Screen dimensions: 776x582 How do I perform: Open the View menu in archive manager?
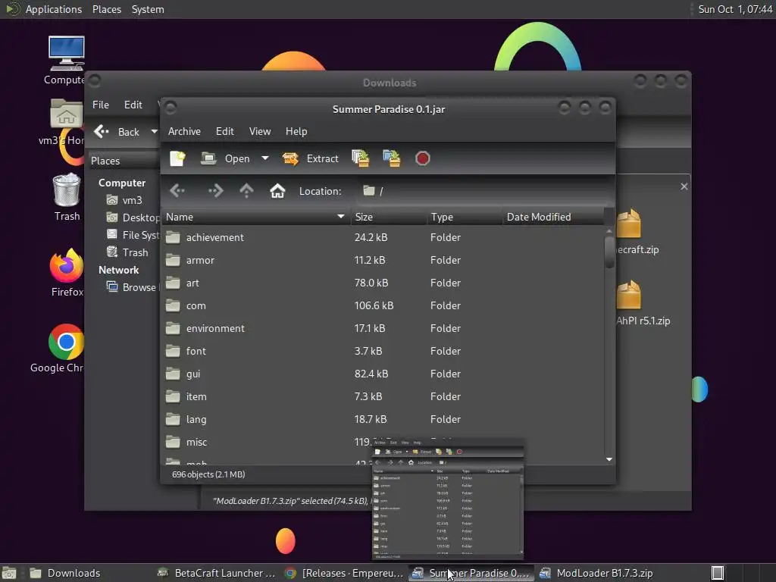(260, 131)
